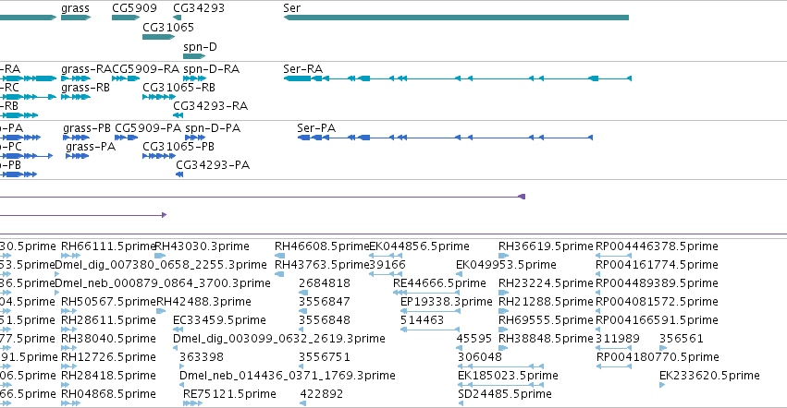Select the RH38848.5prime EST
The image size is (787, 408).
point(503,348)
